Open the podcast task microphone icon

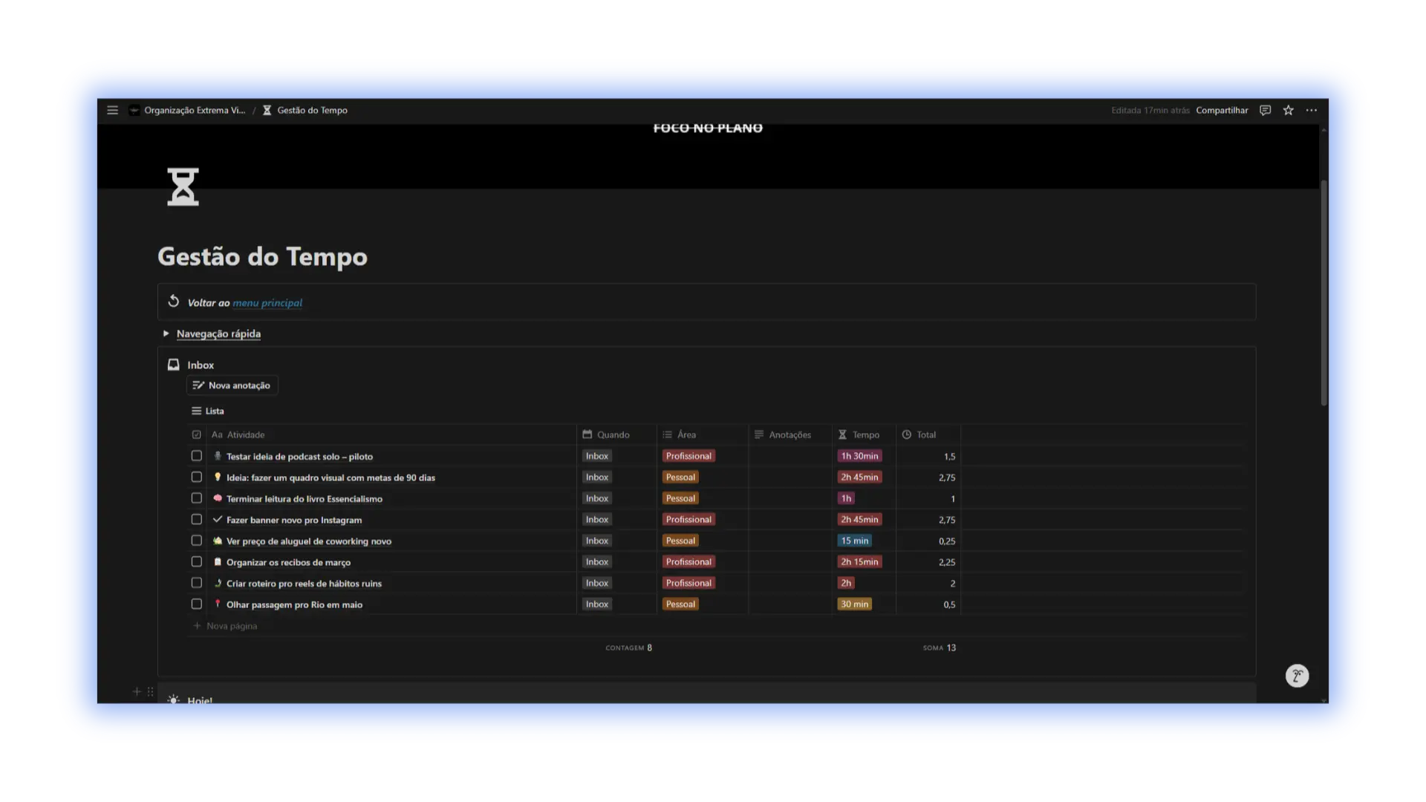pyautogui.click(x=218, y=456)
